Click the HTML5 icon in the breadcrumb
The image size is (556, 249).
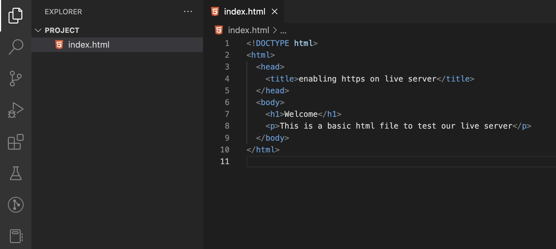[x=219, y=30]
